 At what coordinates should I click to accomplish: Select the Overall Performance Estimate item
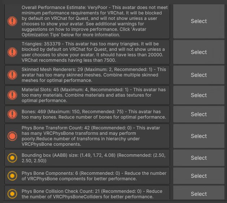coord(199,21)
